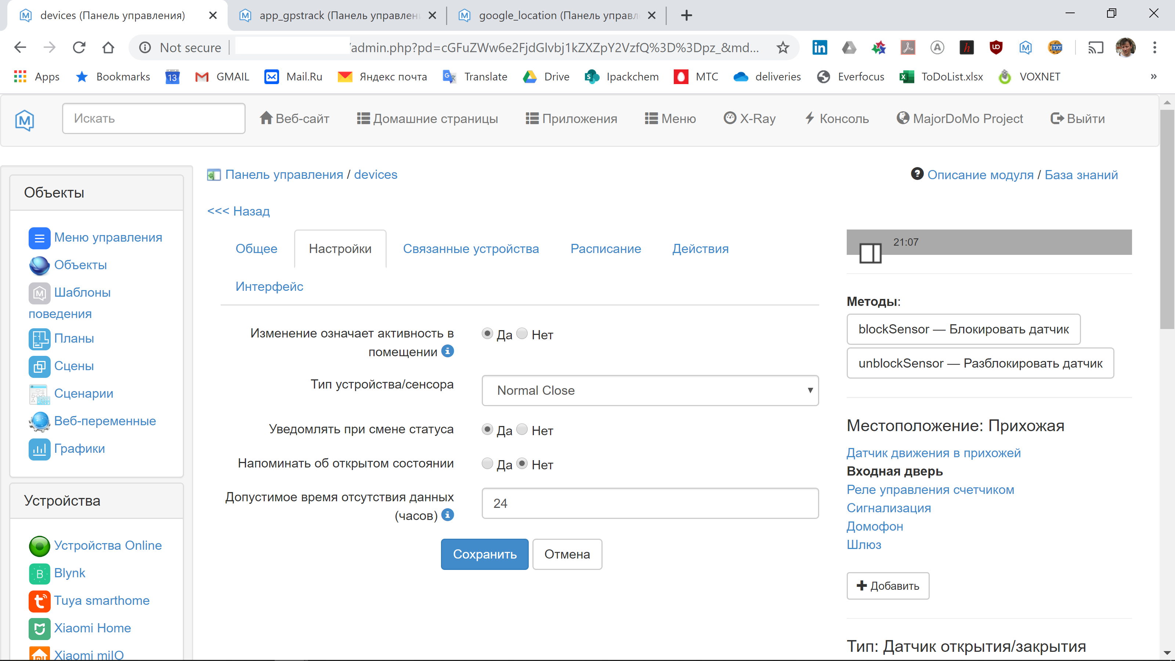Open X-Ray from the top navigation
The height and width of the screenshot is (661, 1175).
coord(749,118)
